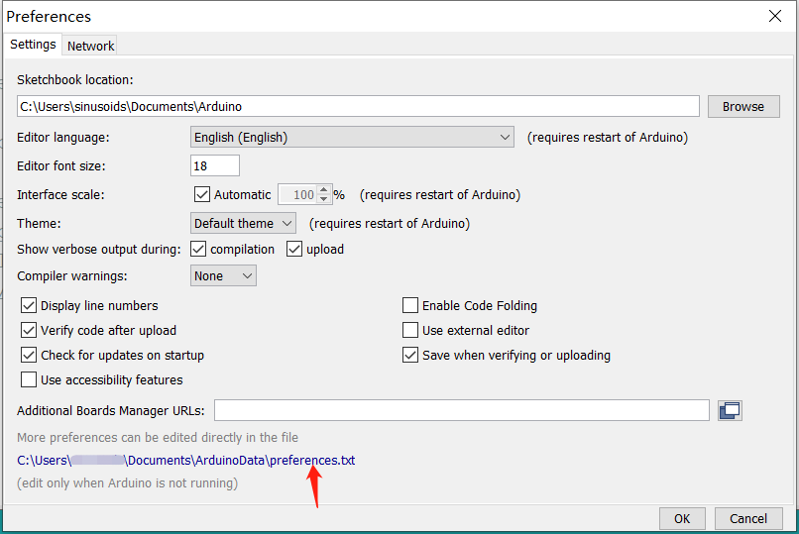The width and height of the screenshot is (799, 534).
Task: Click the 'Compiler warnings:' label
Action: [x=71, y=275]
